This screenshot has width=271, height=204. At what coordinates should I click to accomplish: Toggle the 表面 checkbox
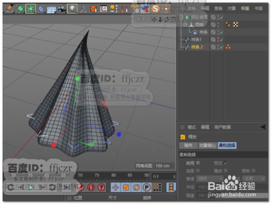coord(198,170)
